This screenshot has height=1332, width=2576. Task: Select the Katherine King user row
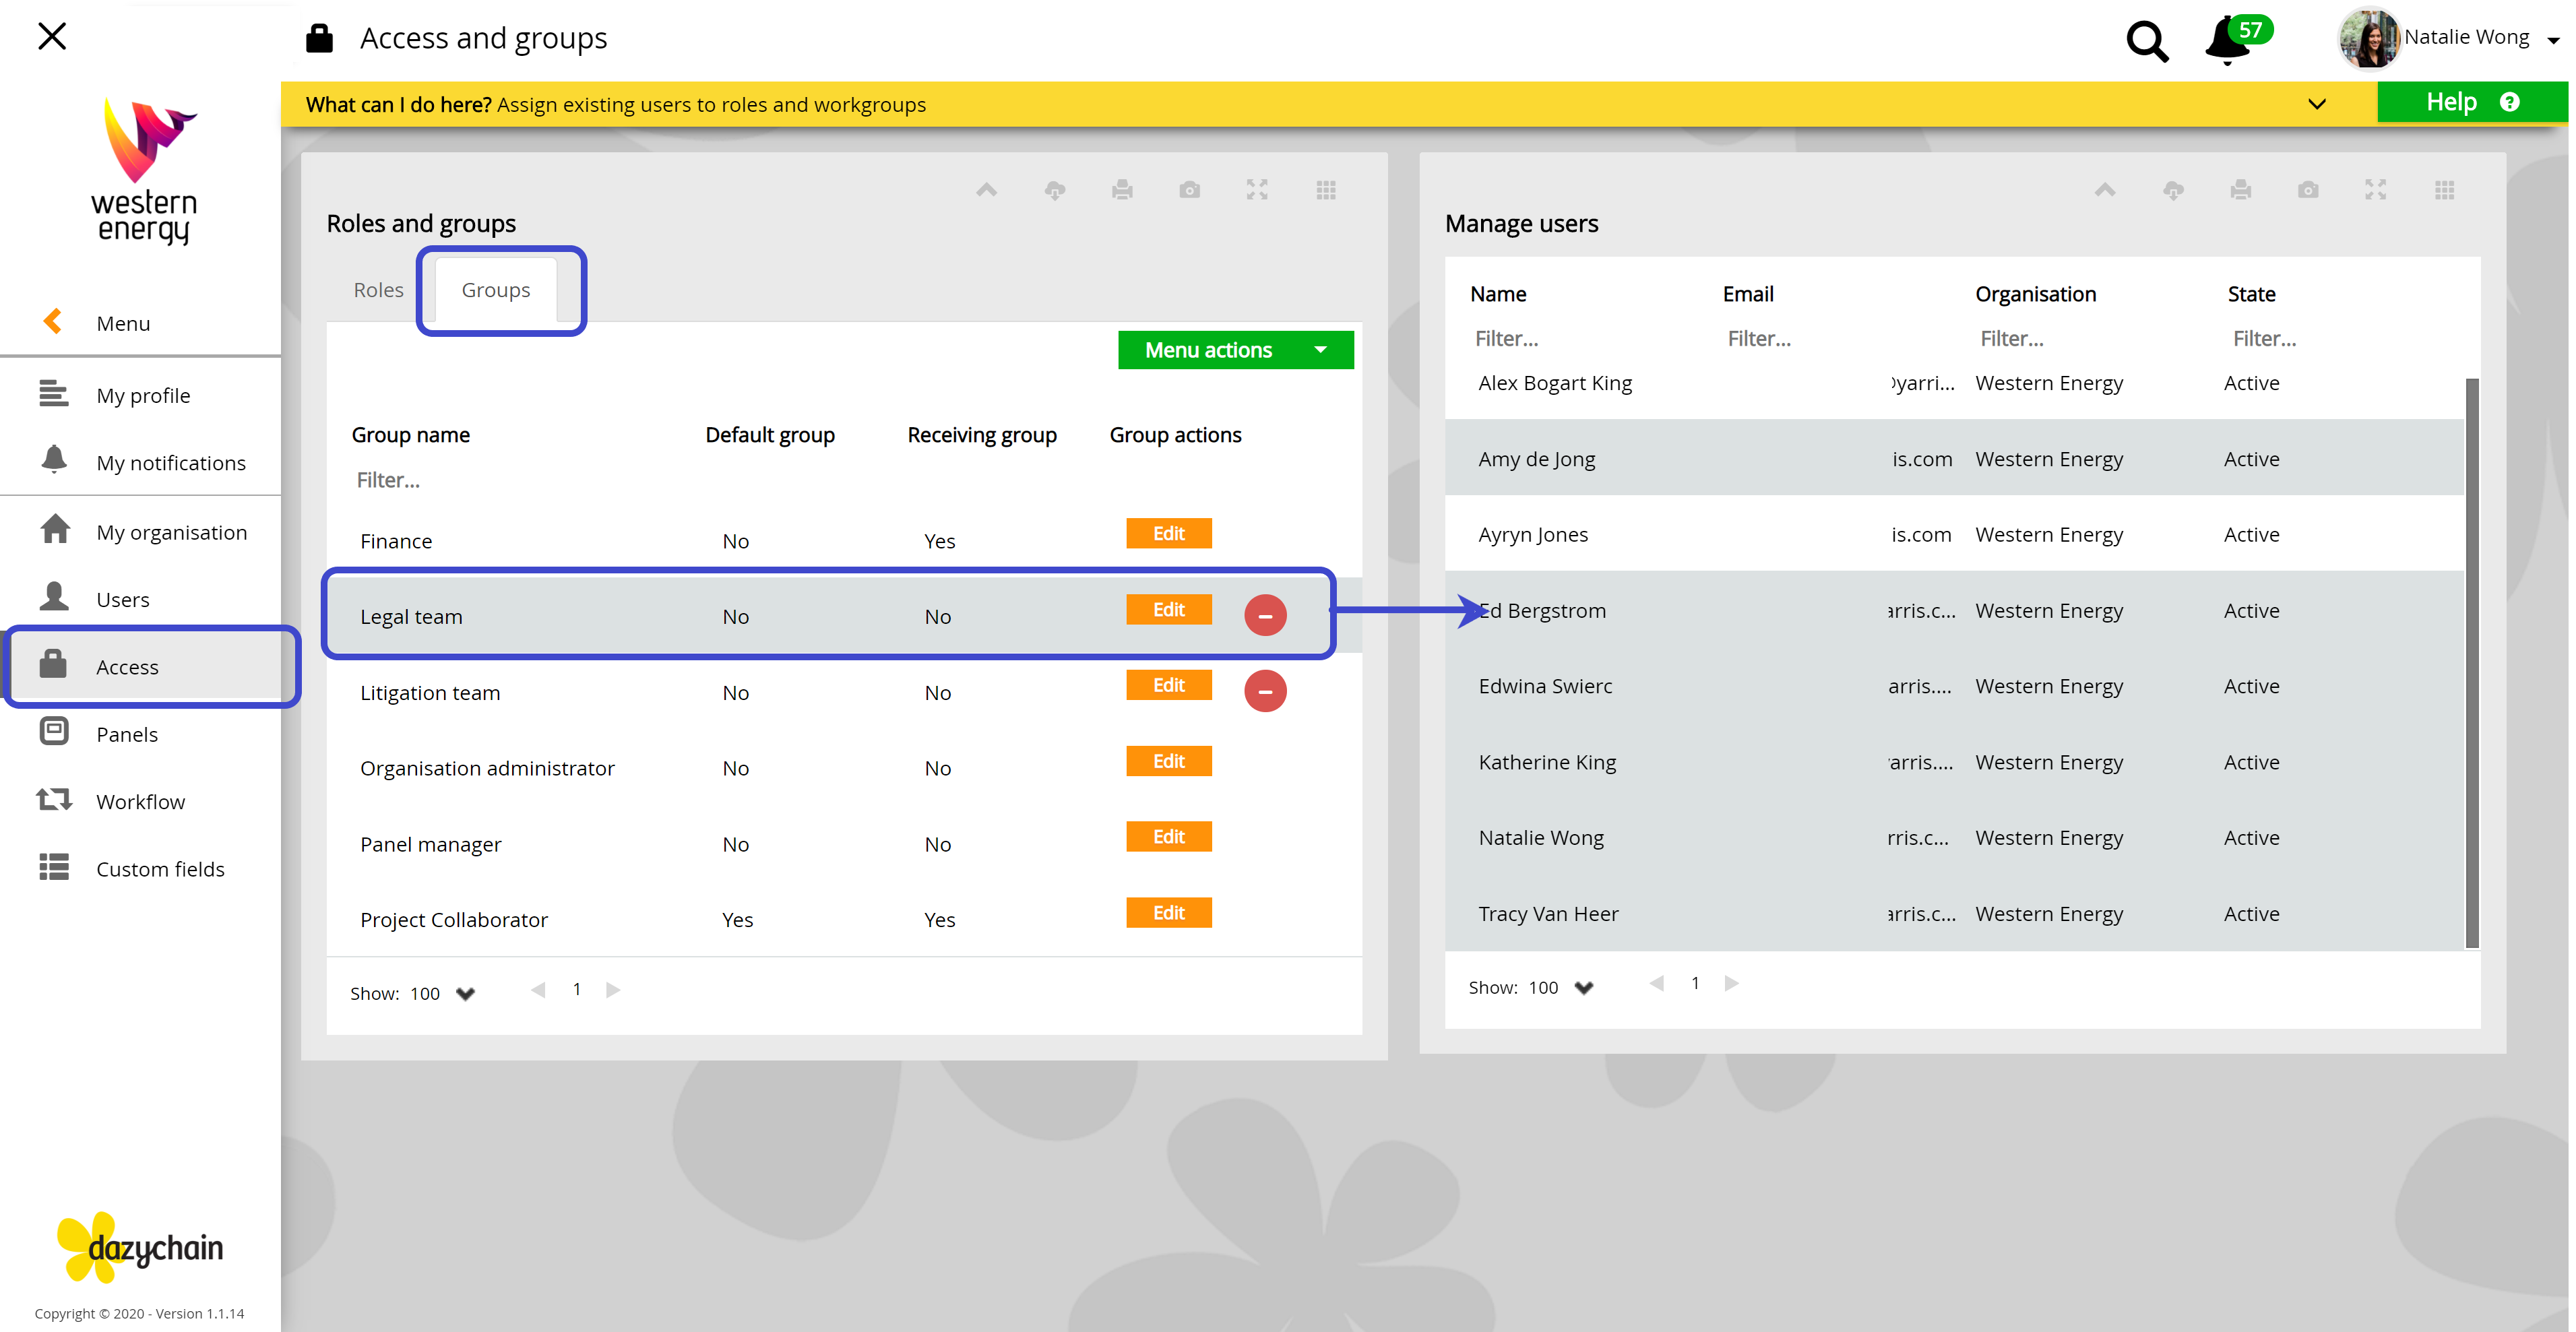pos(1954,762)
